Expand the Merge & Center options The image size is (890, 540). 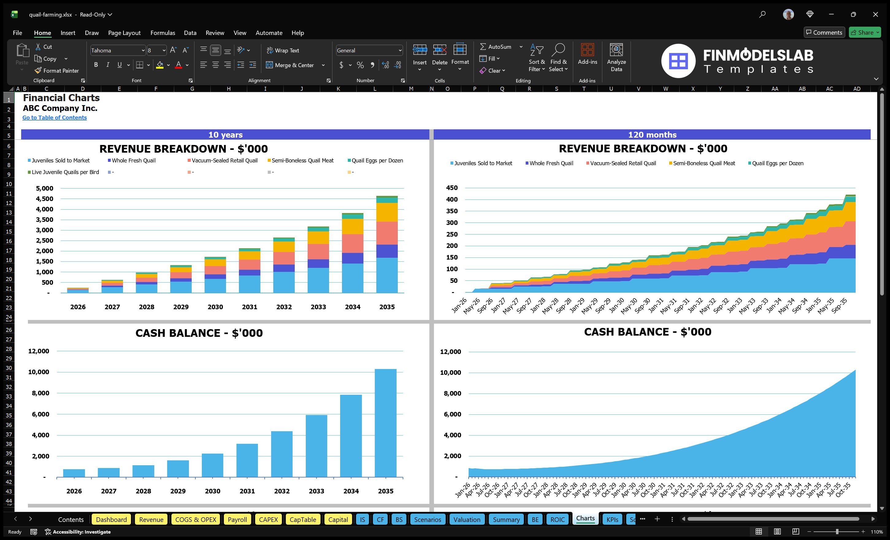point(323,65)
